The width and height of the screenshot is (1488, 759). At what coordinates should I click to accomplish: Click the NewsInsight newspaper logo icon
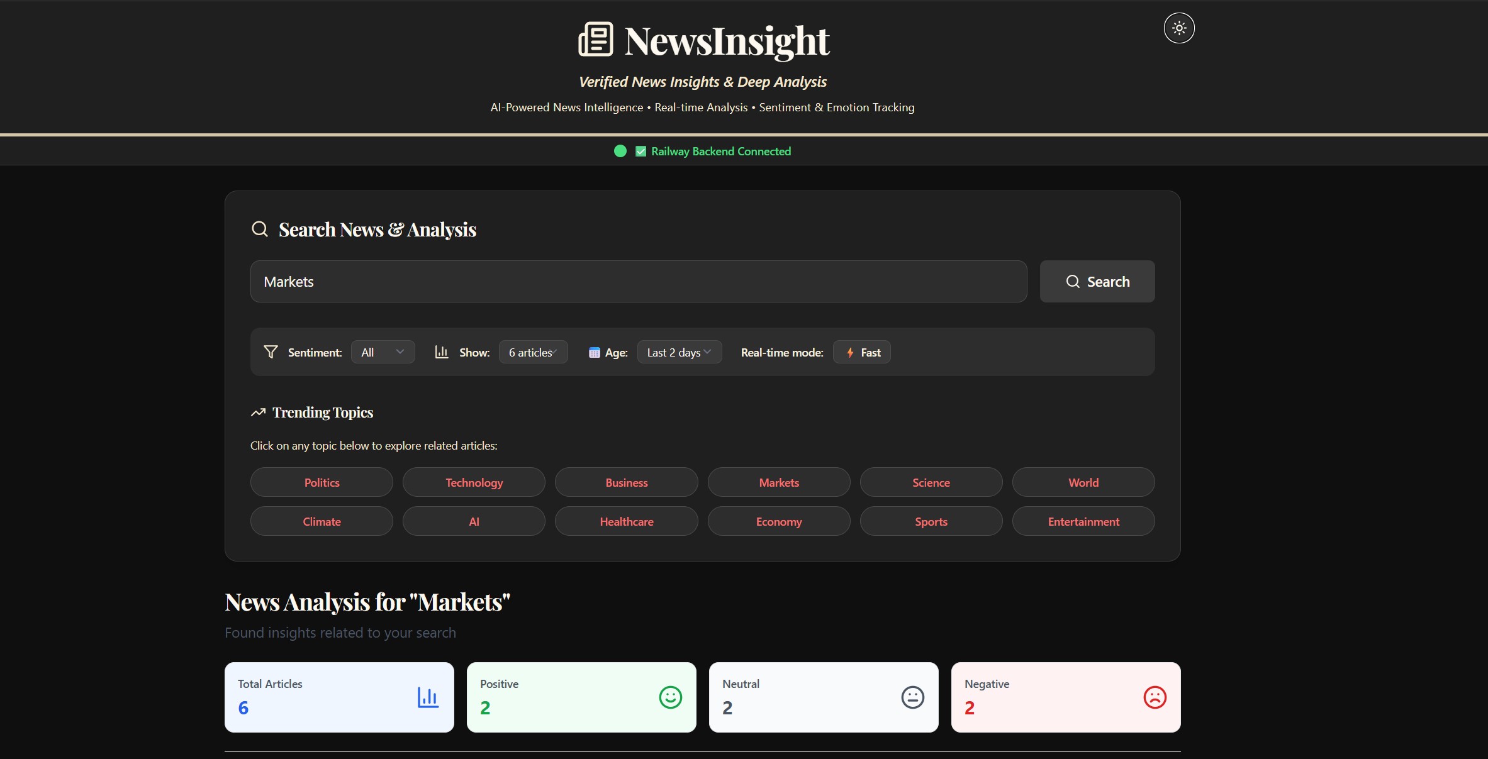coord(595,40)
